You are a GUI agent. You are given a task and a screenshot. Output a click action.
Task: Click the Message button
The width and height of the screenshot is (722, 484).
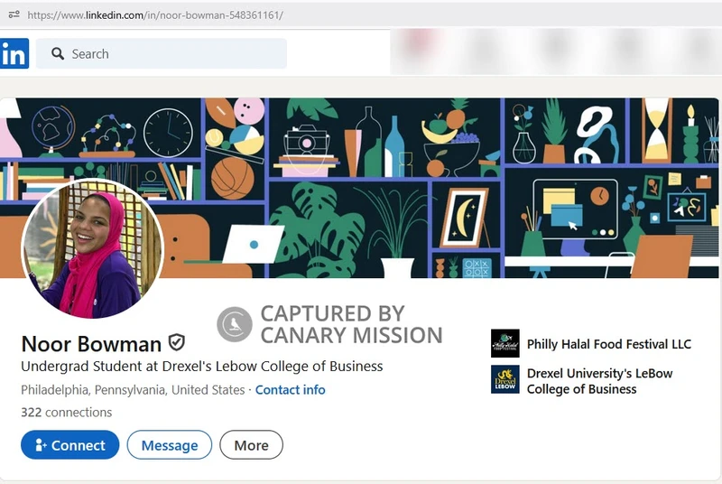tap(170, 445)
